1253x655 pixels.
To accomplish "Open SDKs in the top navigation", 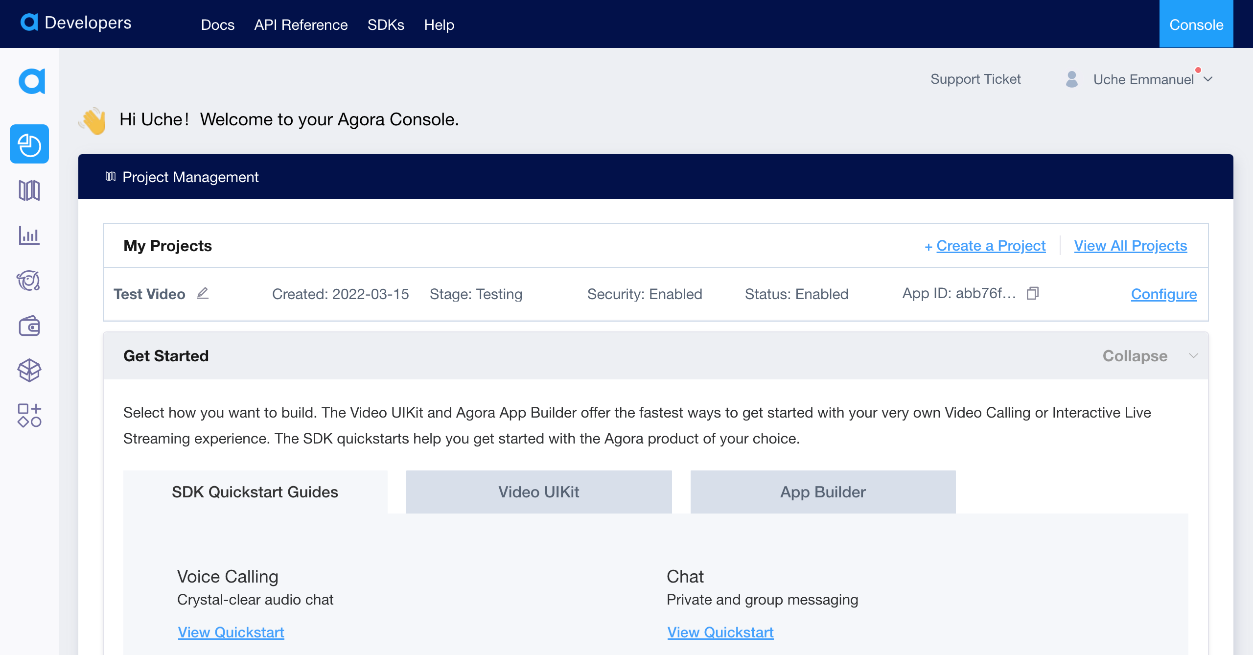I will [x=386, y=24].
